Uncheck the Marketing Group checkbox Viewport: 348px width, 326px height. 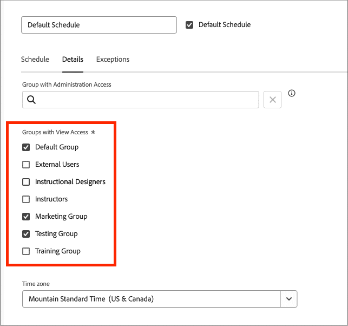(26, 217)
